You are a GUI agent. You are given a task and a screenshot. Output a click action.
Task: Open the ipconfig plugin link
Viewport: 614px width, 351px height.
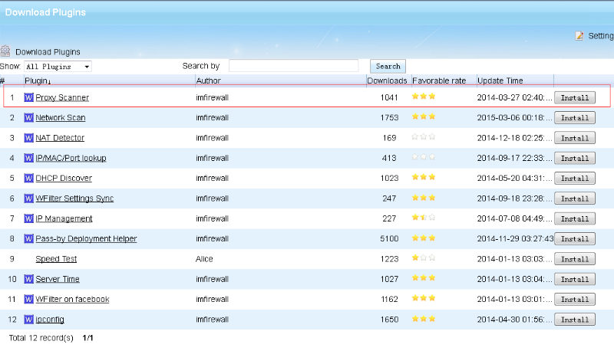(x=50, y=320)
